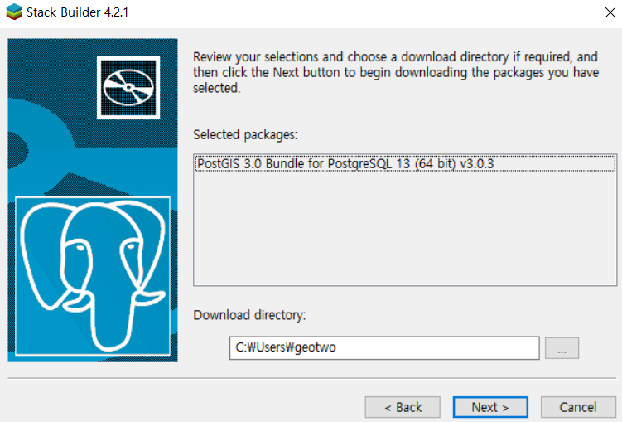This screenshot has height=422, width=622.
Task: Click the disc icon in the side banner
Action: click(128, 87)
